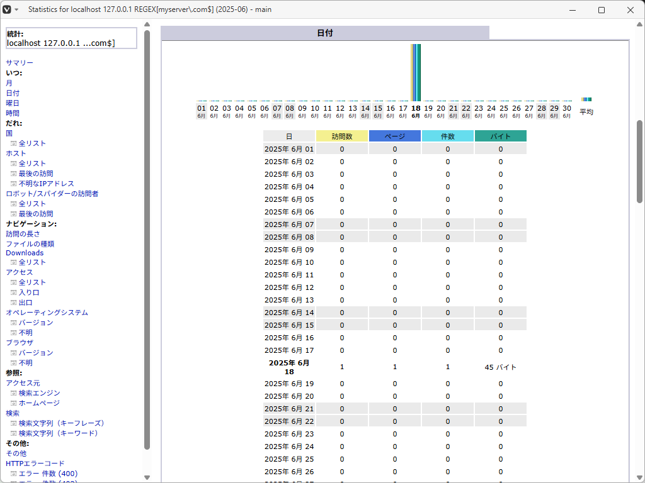
Task: Click the June 18 bar in the chart
Action: point(416,72)
